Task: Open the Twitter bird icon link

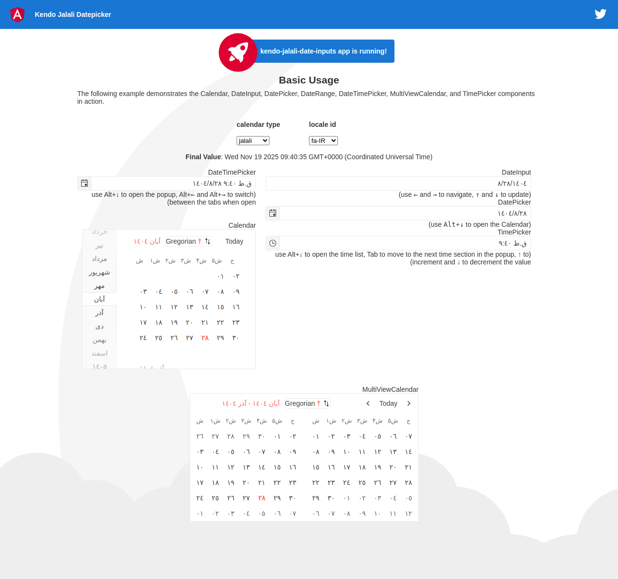Action: [x=601, y=14]
